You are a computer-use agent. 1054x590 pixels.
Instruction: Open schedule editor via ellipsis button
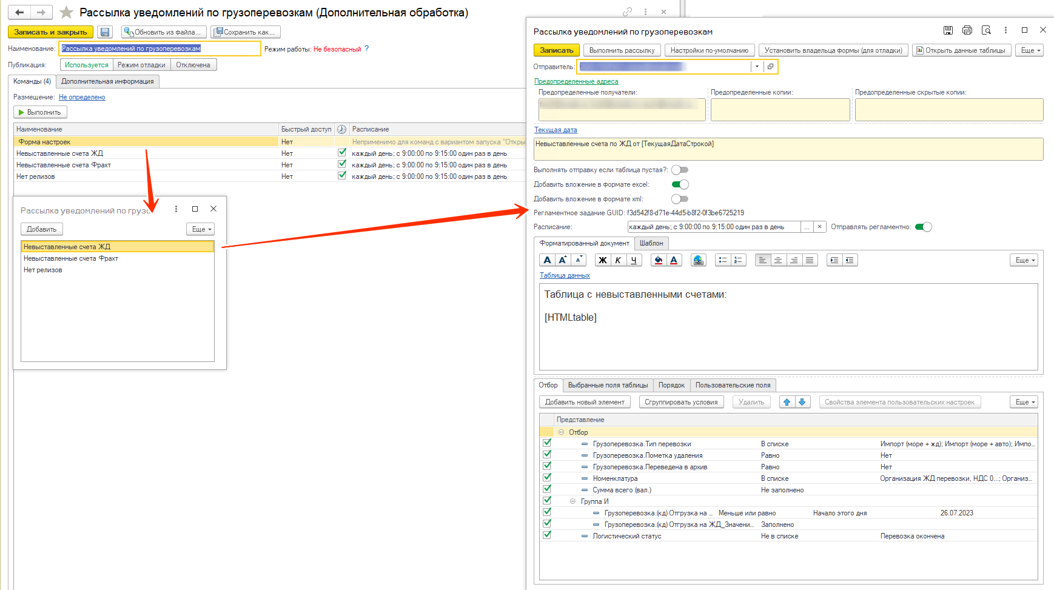807,227
